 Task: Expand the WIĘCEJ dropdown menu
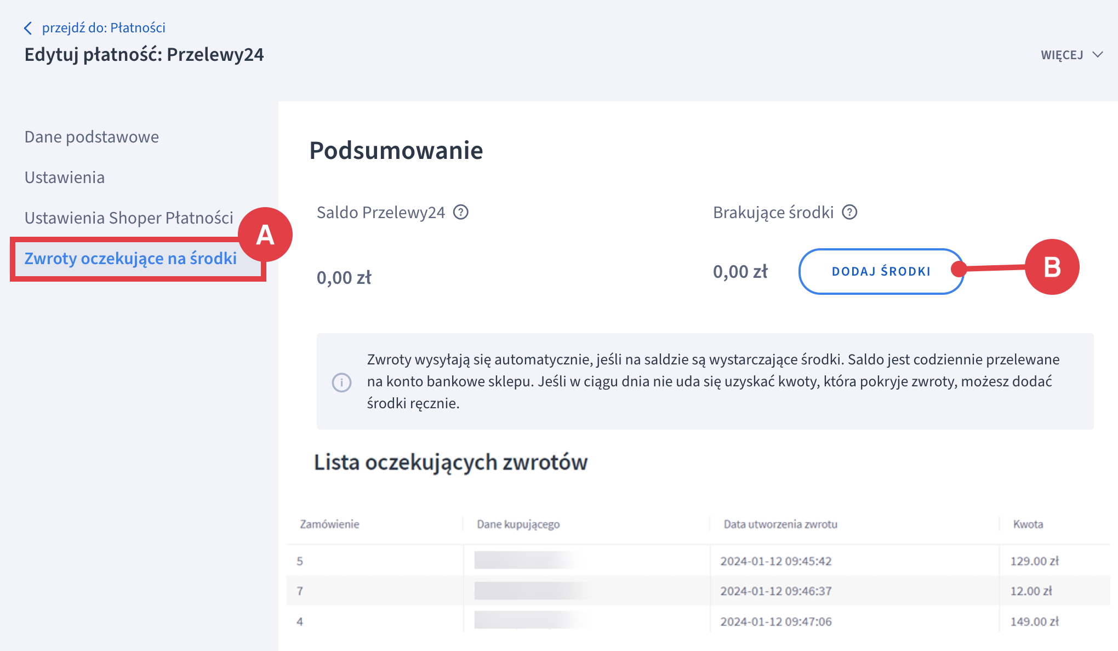[x=1062, y=55]
